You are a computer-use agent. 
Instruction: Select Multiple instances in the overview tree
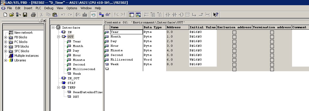click(x=26, y=56)
